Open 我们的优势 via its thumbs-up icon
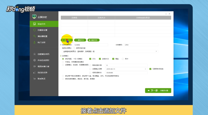The width and height of the screenshot is (208, 115). click(x=34, y=72)
